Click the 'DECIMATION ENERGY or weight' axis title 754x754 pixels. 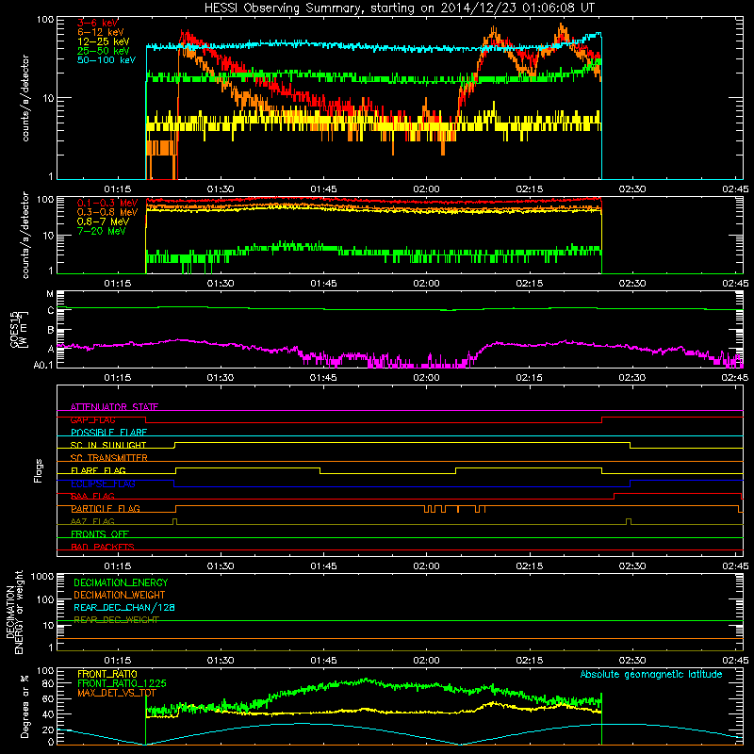[13, 612]
